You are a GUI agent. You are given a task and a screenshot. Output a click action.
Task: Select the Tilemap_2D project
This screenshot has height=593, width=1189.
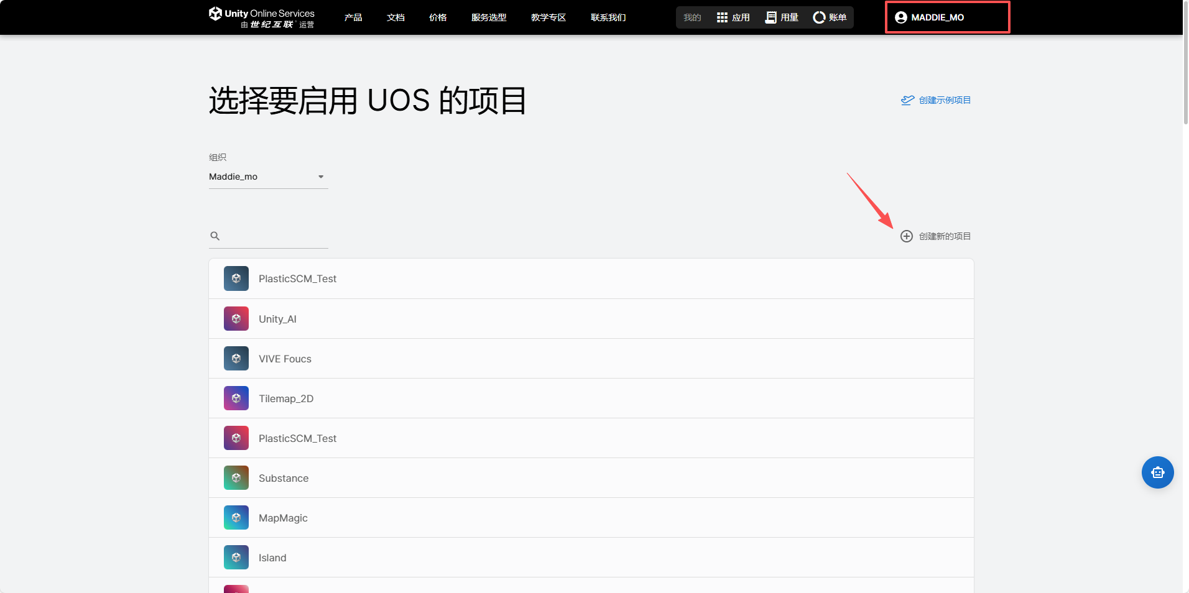(x=591, y=398)
